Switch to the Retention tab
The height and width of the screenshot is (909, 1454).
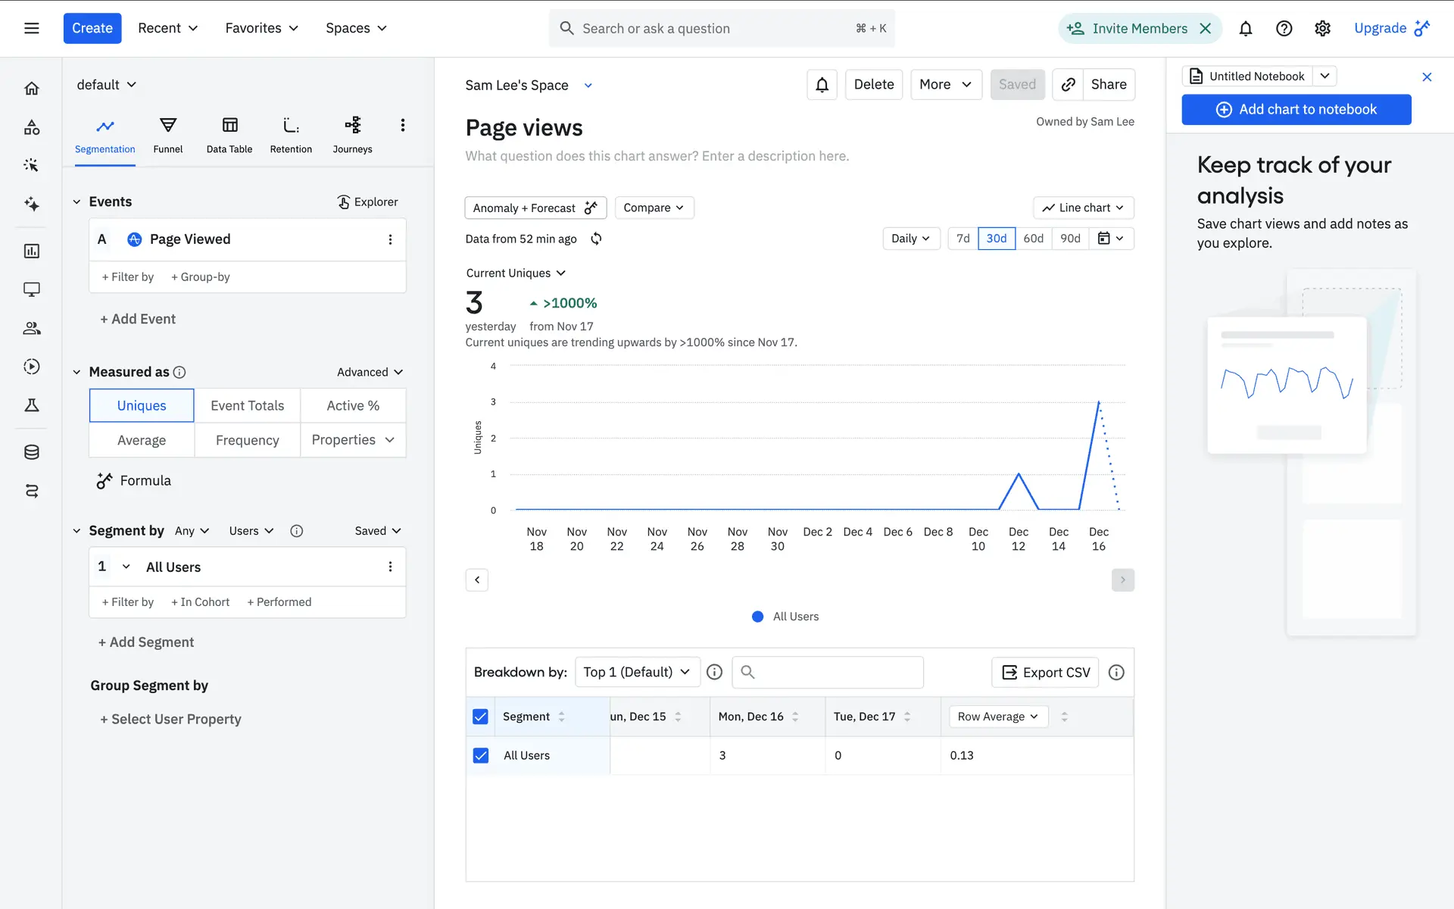pos(291,135)
